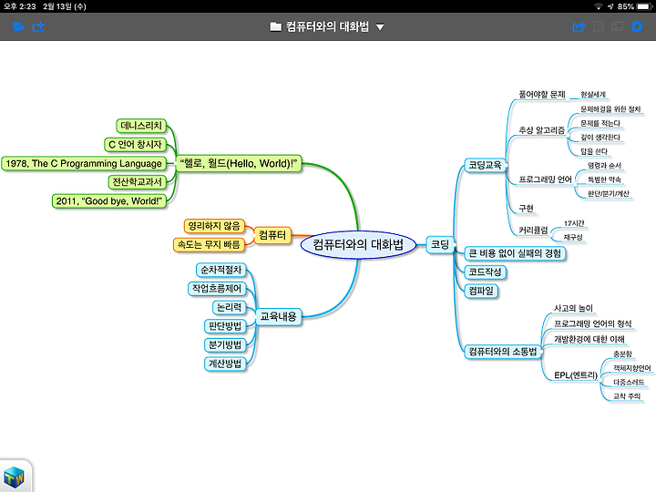Select the 코딩 node

point(440,244)
